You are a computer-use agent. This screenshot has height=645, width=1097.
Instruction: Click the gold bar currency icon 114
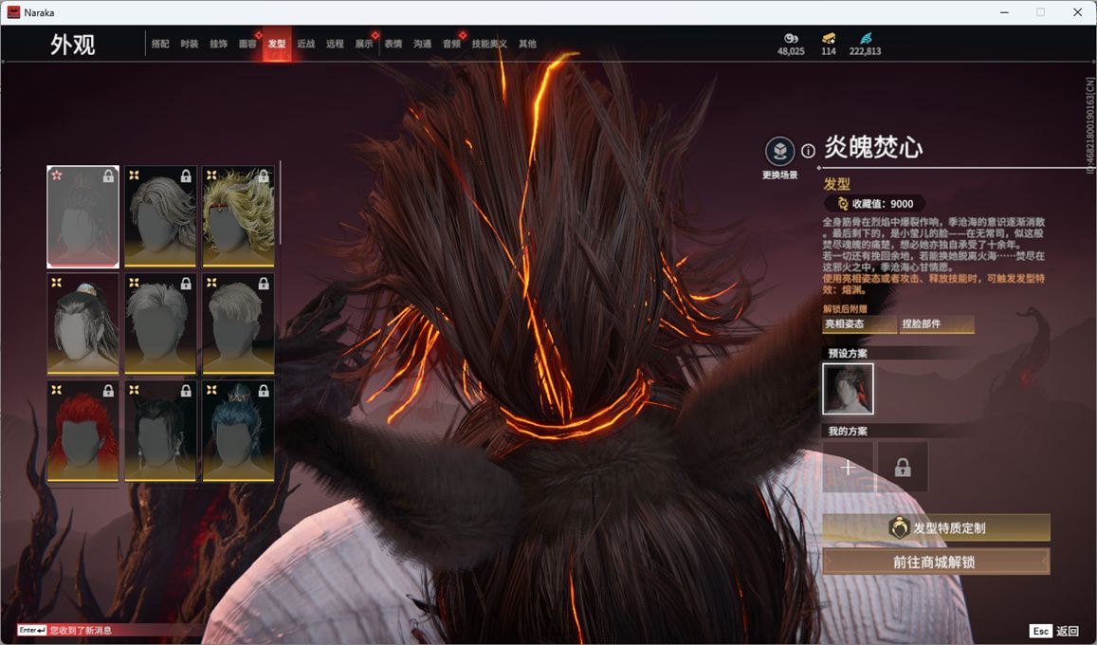click(x=829, y=38)
